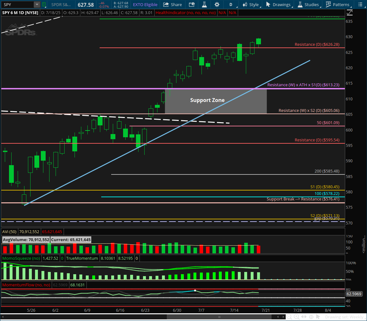The width and height of the screenshot is (367, 321).
Task: Click the horizontal scrollbar thumb
Action: pos(219,317)
